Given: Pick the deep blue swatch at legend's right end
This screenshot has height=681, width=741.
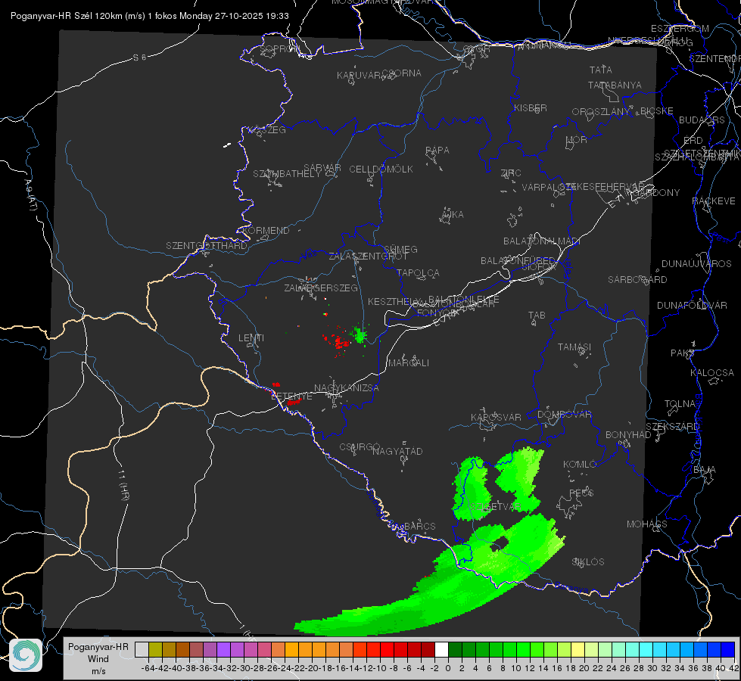Looking at the screenshot, I should (x=728, y=649).
